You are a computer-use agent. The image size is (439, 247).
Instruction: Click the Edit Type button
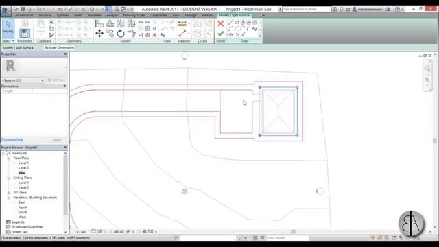point(56,80)
